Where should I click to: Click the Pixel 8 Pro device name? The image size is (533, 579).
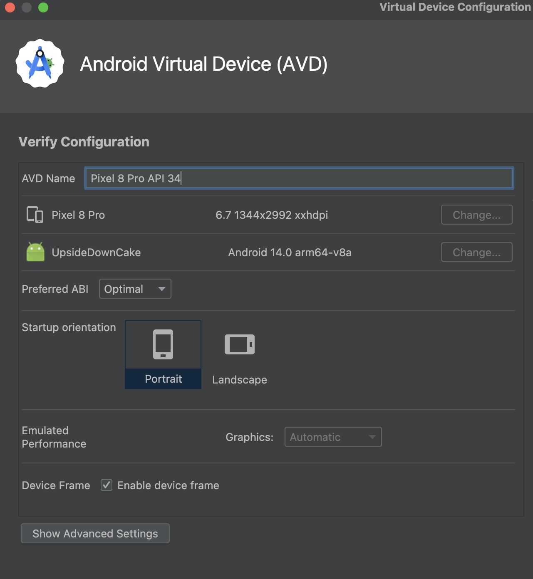tap(78, 215)
